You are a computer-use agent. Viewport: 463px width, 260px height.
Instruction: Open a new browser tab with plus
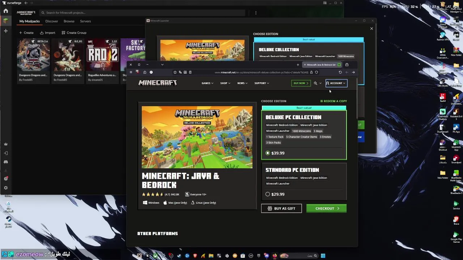coord(298,65)
